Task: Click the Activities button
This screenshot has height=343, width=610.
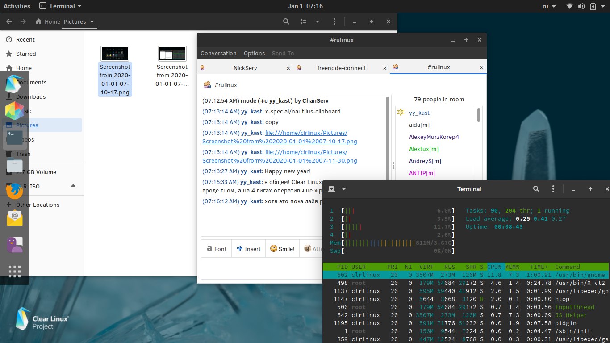Action: click(x=17, y=6)
